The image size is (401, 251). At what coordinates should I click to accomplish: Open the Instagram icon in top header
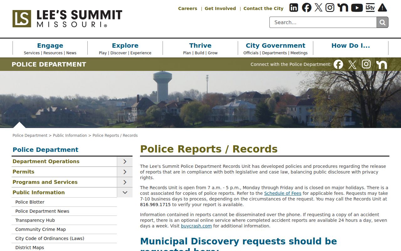point(330,8)
